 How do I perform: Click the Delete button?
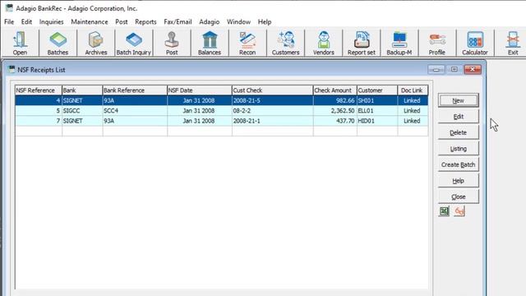point(459,132)
